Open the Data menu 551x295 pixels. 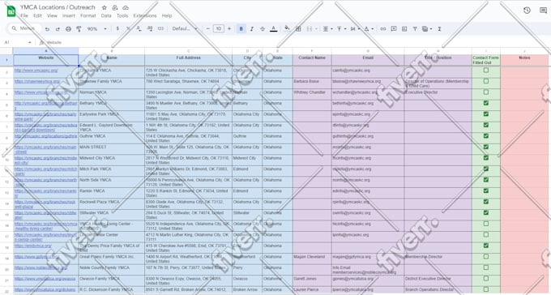[x=106, y=16]
